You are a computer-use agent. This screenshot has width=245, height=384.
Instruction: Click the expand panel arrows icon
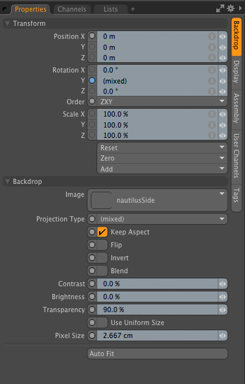pyautogui.click(x=220, y=9)
